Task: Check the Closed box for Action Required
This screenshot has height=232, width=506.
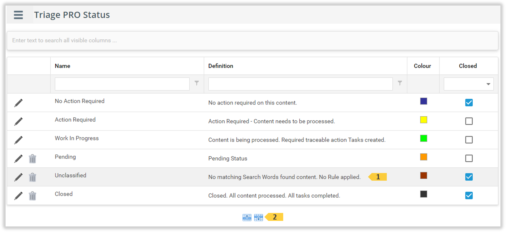Action: pos(469,121)
